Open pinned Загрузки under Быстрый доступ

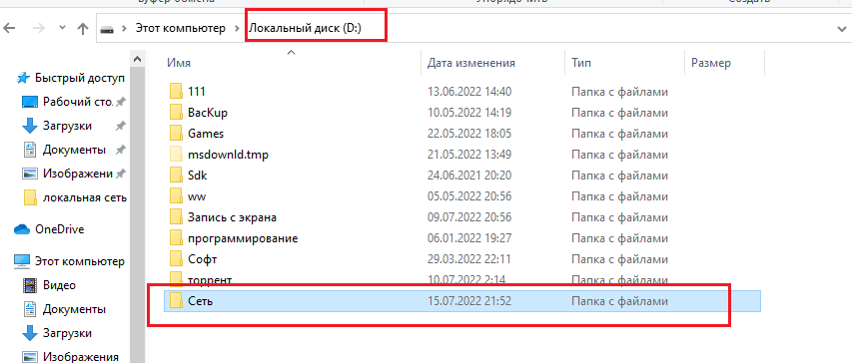pyautogui.click(x=67, y=126)
